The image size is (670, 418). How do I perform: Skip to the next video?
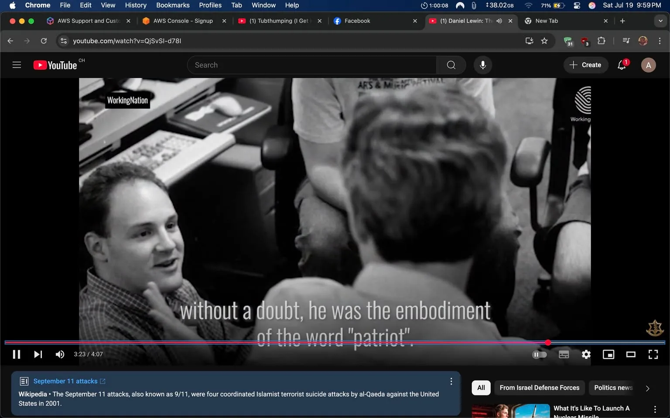pos(38,354)
